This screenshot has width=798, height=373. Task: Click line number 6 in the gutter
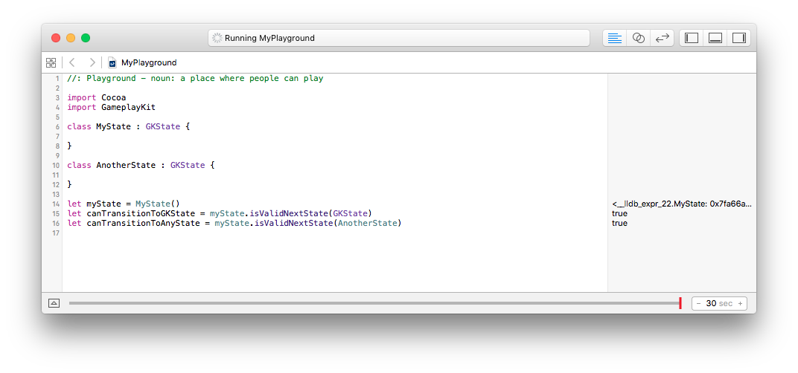[x=57, y=126]
